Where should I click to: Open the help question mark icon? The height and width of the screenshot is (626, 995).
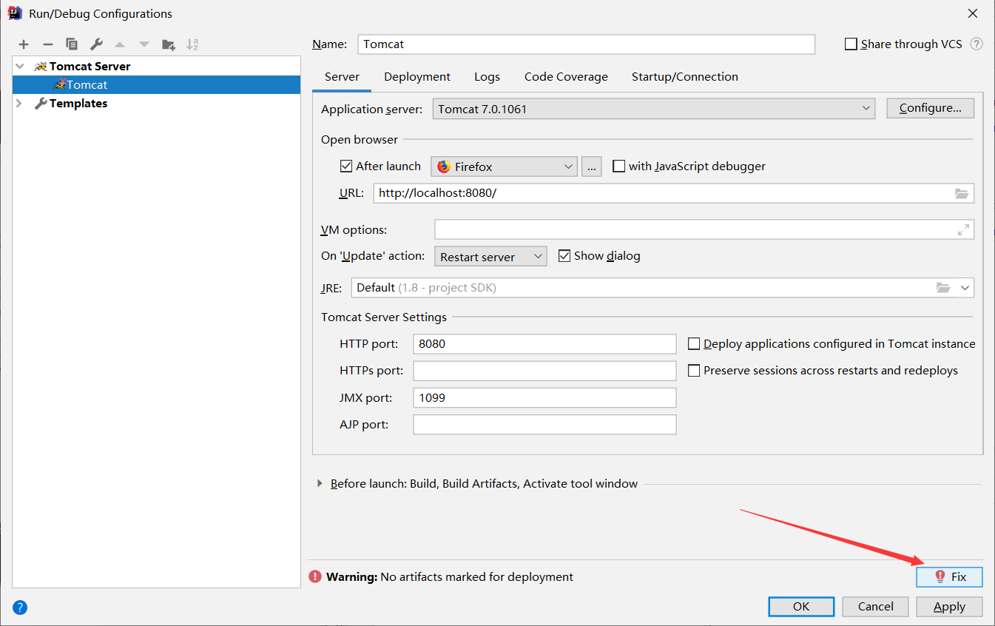(x=20, y=608)
